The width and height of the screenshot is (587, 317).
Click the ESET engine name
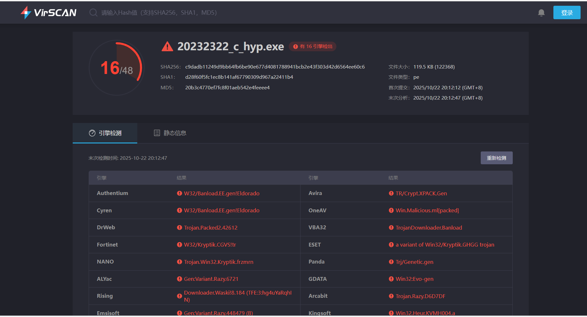click(315, 245)
